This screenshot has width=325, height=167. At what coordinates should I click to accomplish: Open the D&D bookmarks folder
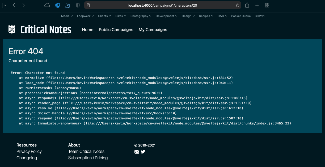coord(222,16)
